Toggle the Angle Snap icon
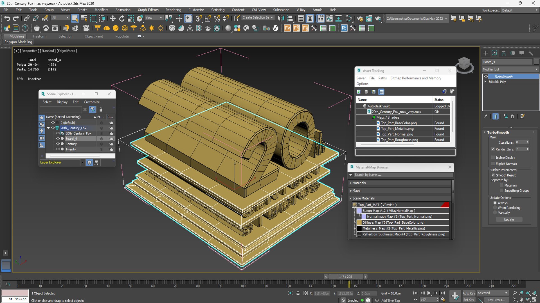Image resolution: width=540 pixels, height=303 pixels. point(208,19)
